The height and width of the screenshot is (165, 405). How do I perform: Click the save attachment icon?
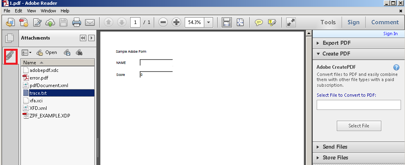click(67, 53)
